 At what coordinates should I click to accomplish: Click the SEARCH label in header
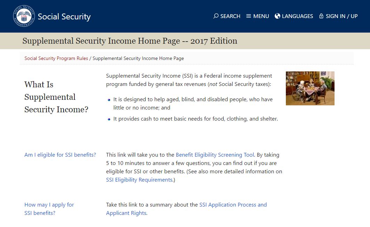230,16
